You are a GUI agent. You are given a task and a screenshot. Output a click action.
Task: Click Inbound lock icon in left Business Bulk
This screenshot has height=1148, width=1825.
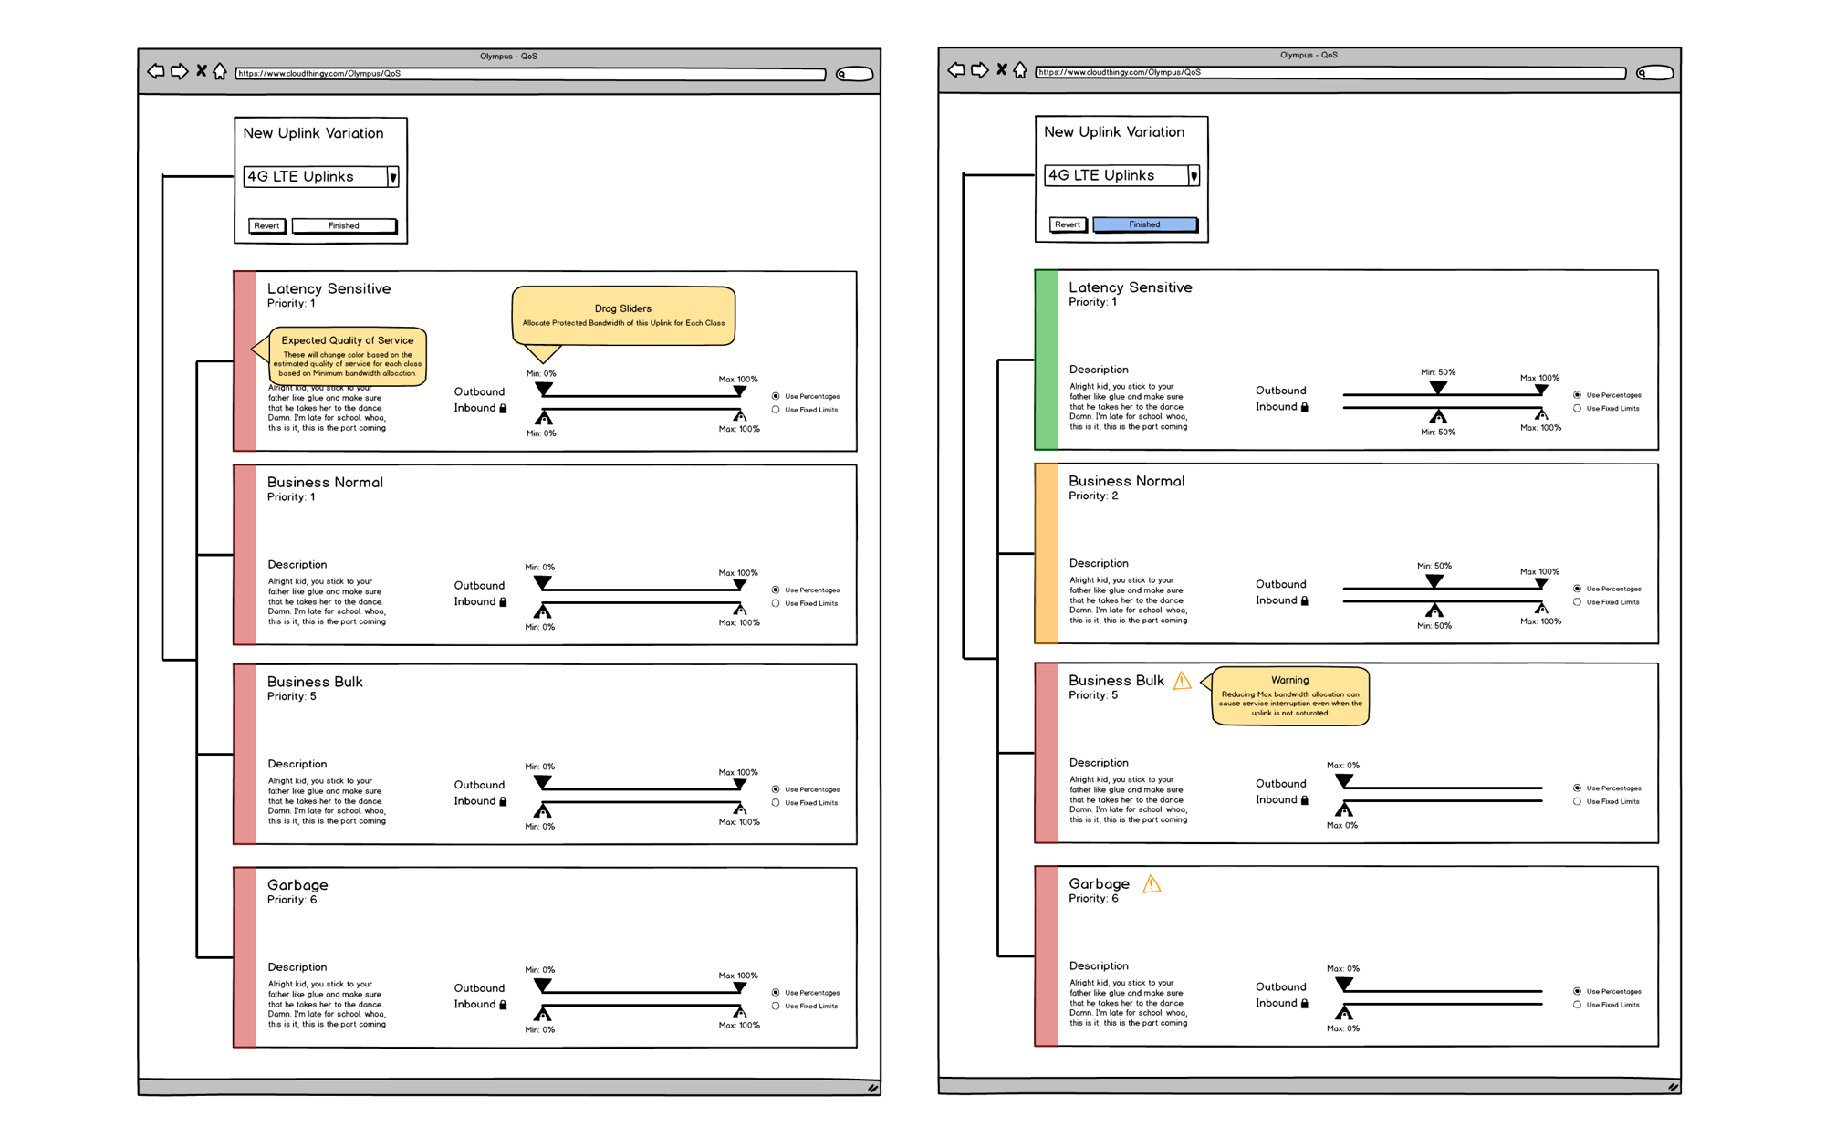pos(503,801)
